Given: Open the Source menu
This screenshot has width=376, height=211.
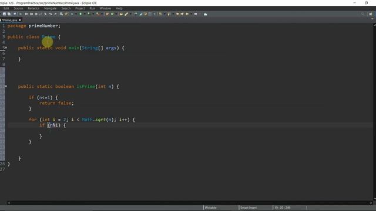Looking at the screenshot, I should tap(18, 8).
